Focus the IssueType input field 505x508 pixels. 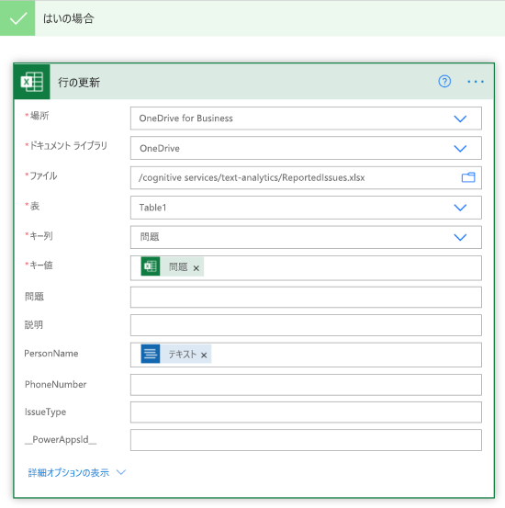click(x=306, y=412)
